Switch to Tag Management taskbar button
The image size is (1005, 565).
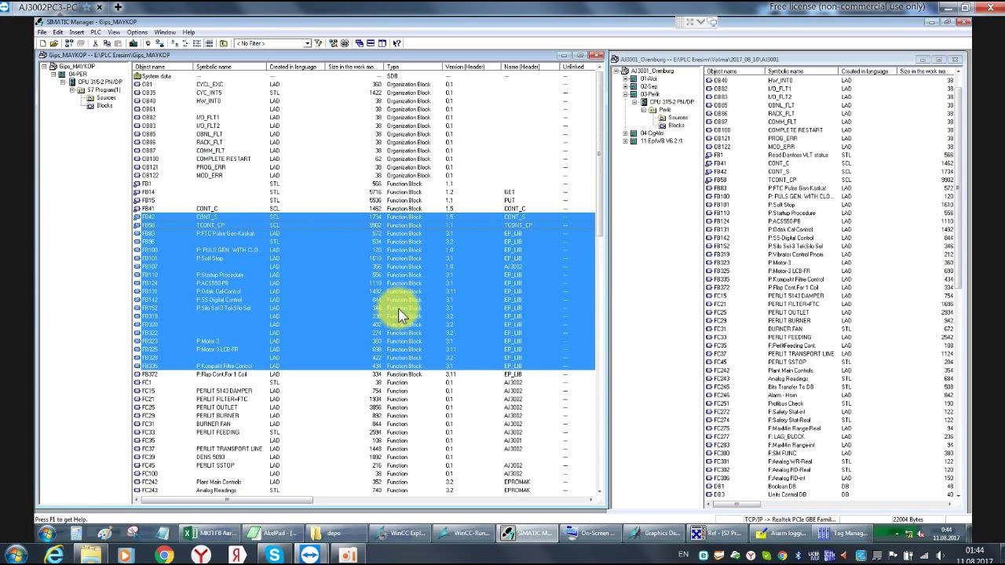pyautogui.click(x=841, y=534)
